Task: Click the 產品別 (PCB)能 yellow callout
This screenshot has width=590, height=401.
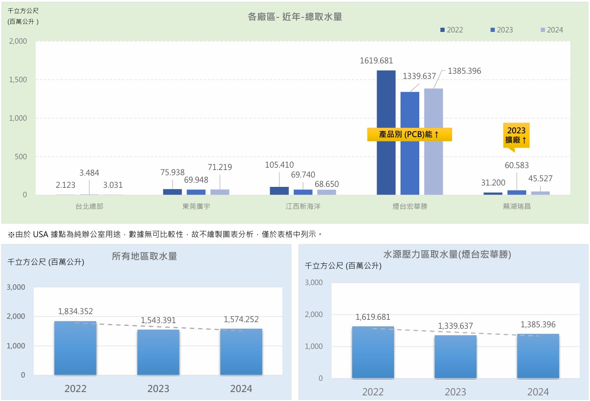Action: point(409,135)
